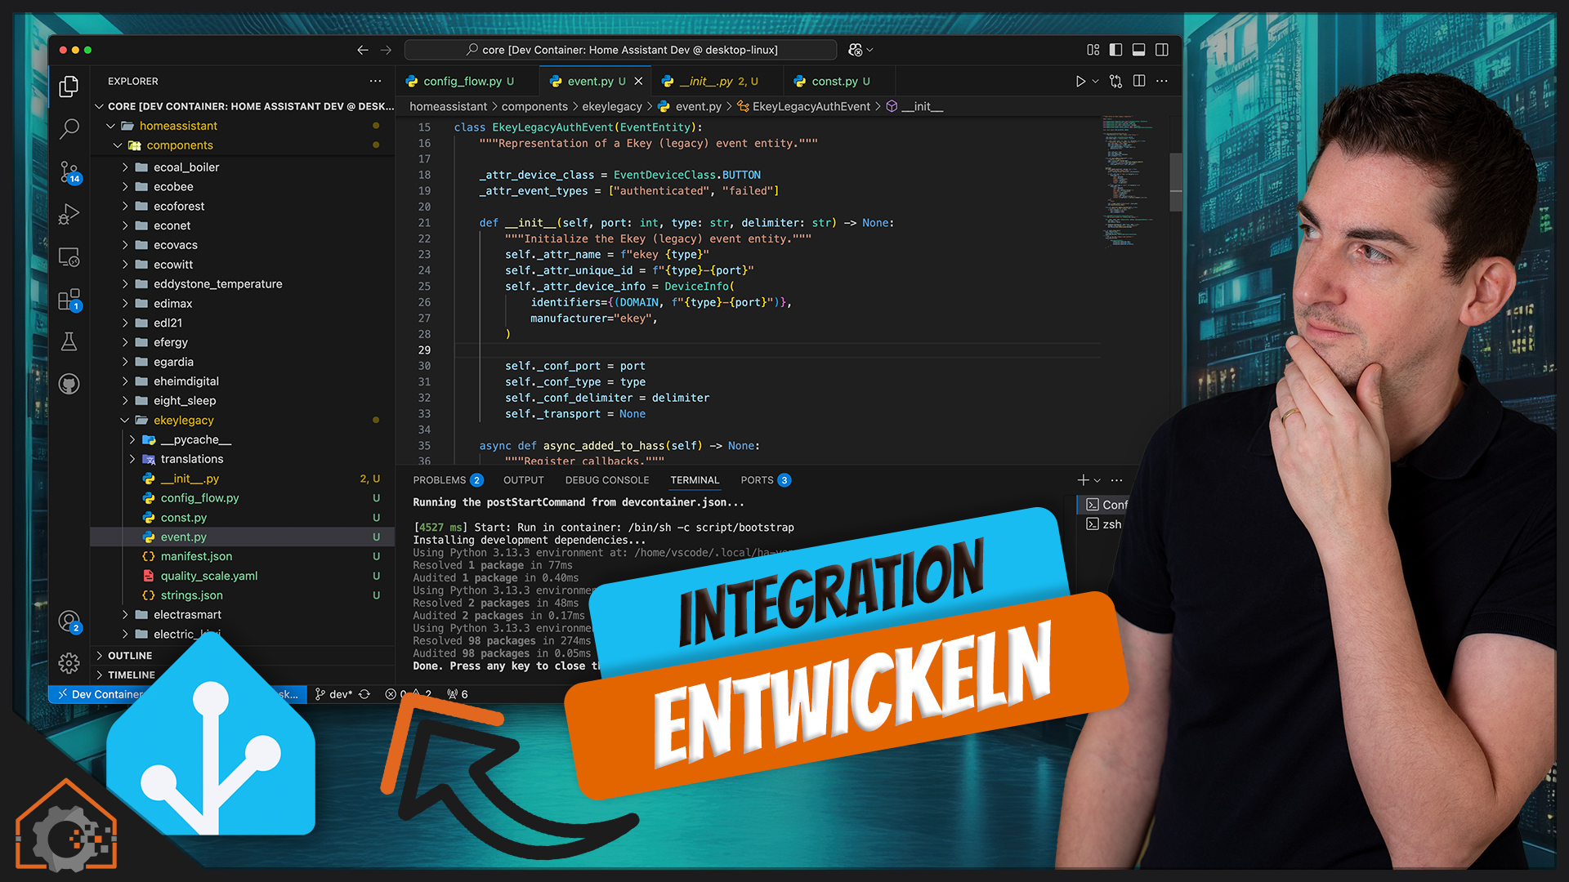The width and height of the screenshot is (1569, 882).
Task: Collapse the ekeylegacy folder
Action: pos(124,420)
